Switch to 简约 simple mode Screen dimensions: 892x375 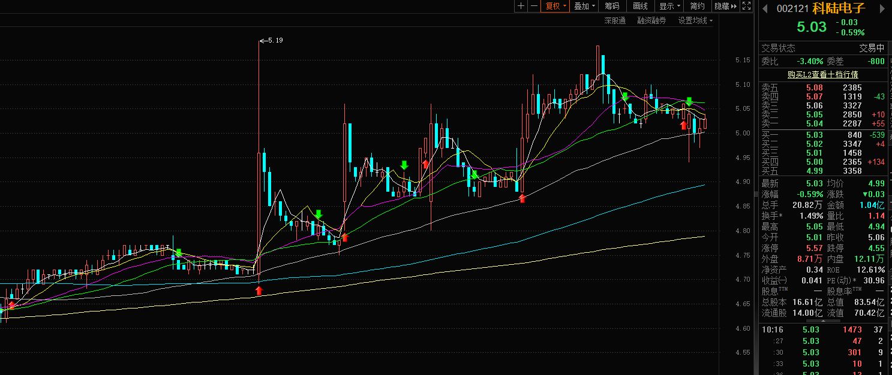(x=698, y=6)
